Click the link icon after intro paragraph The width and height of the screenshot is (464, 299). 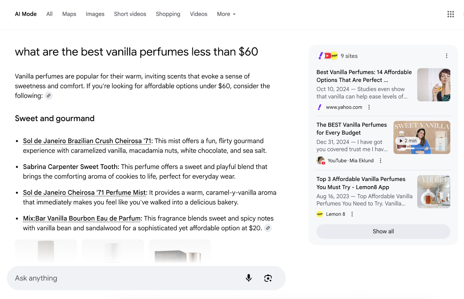(49, 96)
